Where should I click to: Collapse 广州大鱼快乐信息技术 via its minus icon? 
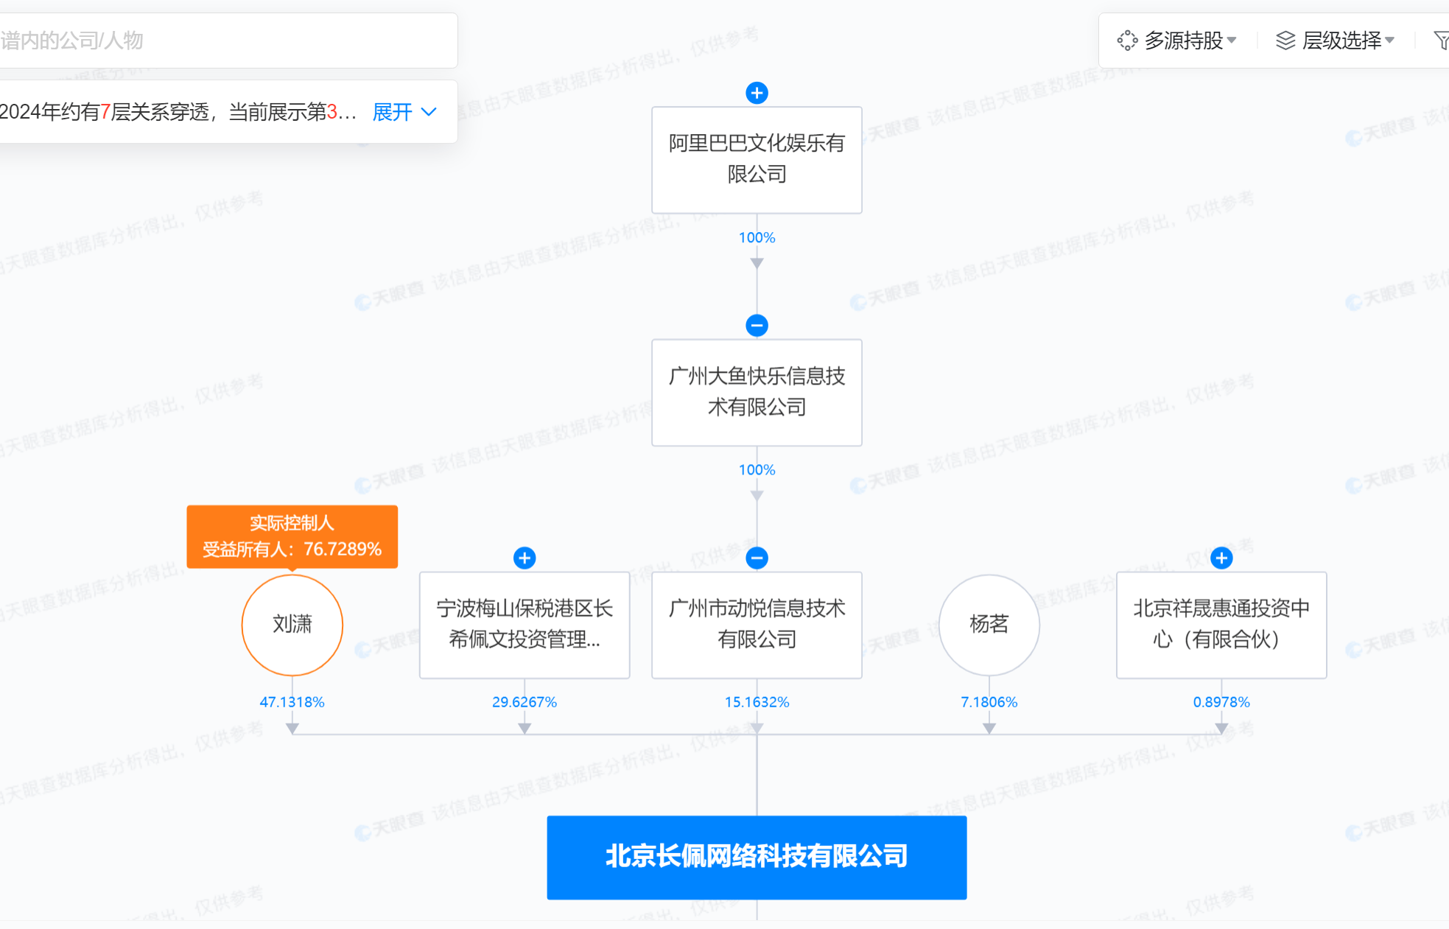coord(757,325)
